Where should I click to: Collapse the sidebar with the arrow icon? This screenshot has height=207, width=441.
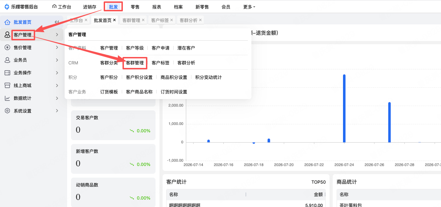tap(57, 22)
